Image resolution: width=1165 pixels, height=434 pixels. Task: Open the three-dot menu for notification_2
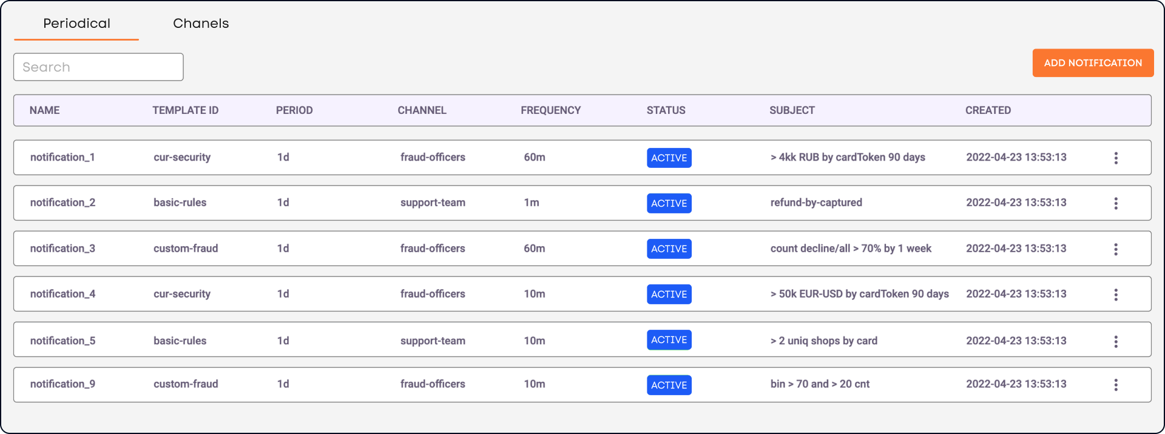pyautogui.click(x=1115, y=204)
